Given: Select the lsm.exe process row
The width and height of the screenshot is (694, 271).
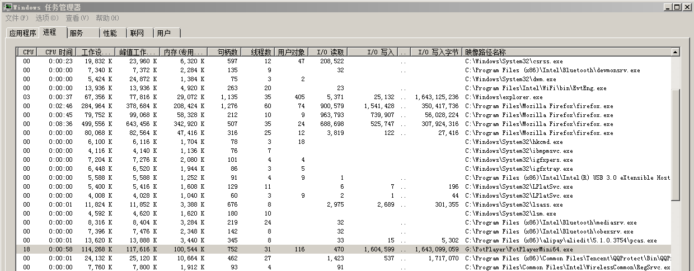Looking at the screenshot, I should pyautogui.click(x=345, y=213).
